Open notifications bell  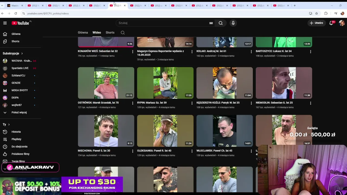coord(331,23)
